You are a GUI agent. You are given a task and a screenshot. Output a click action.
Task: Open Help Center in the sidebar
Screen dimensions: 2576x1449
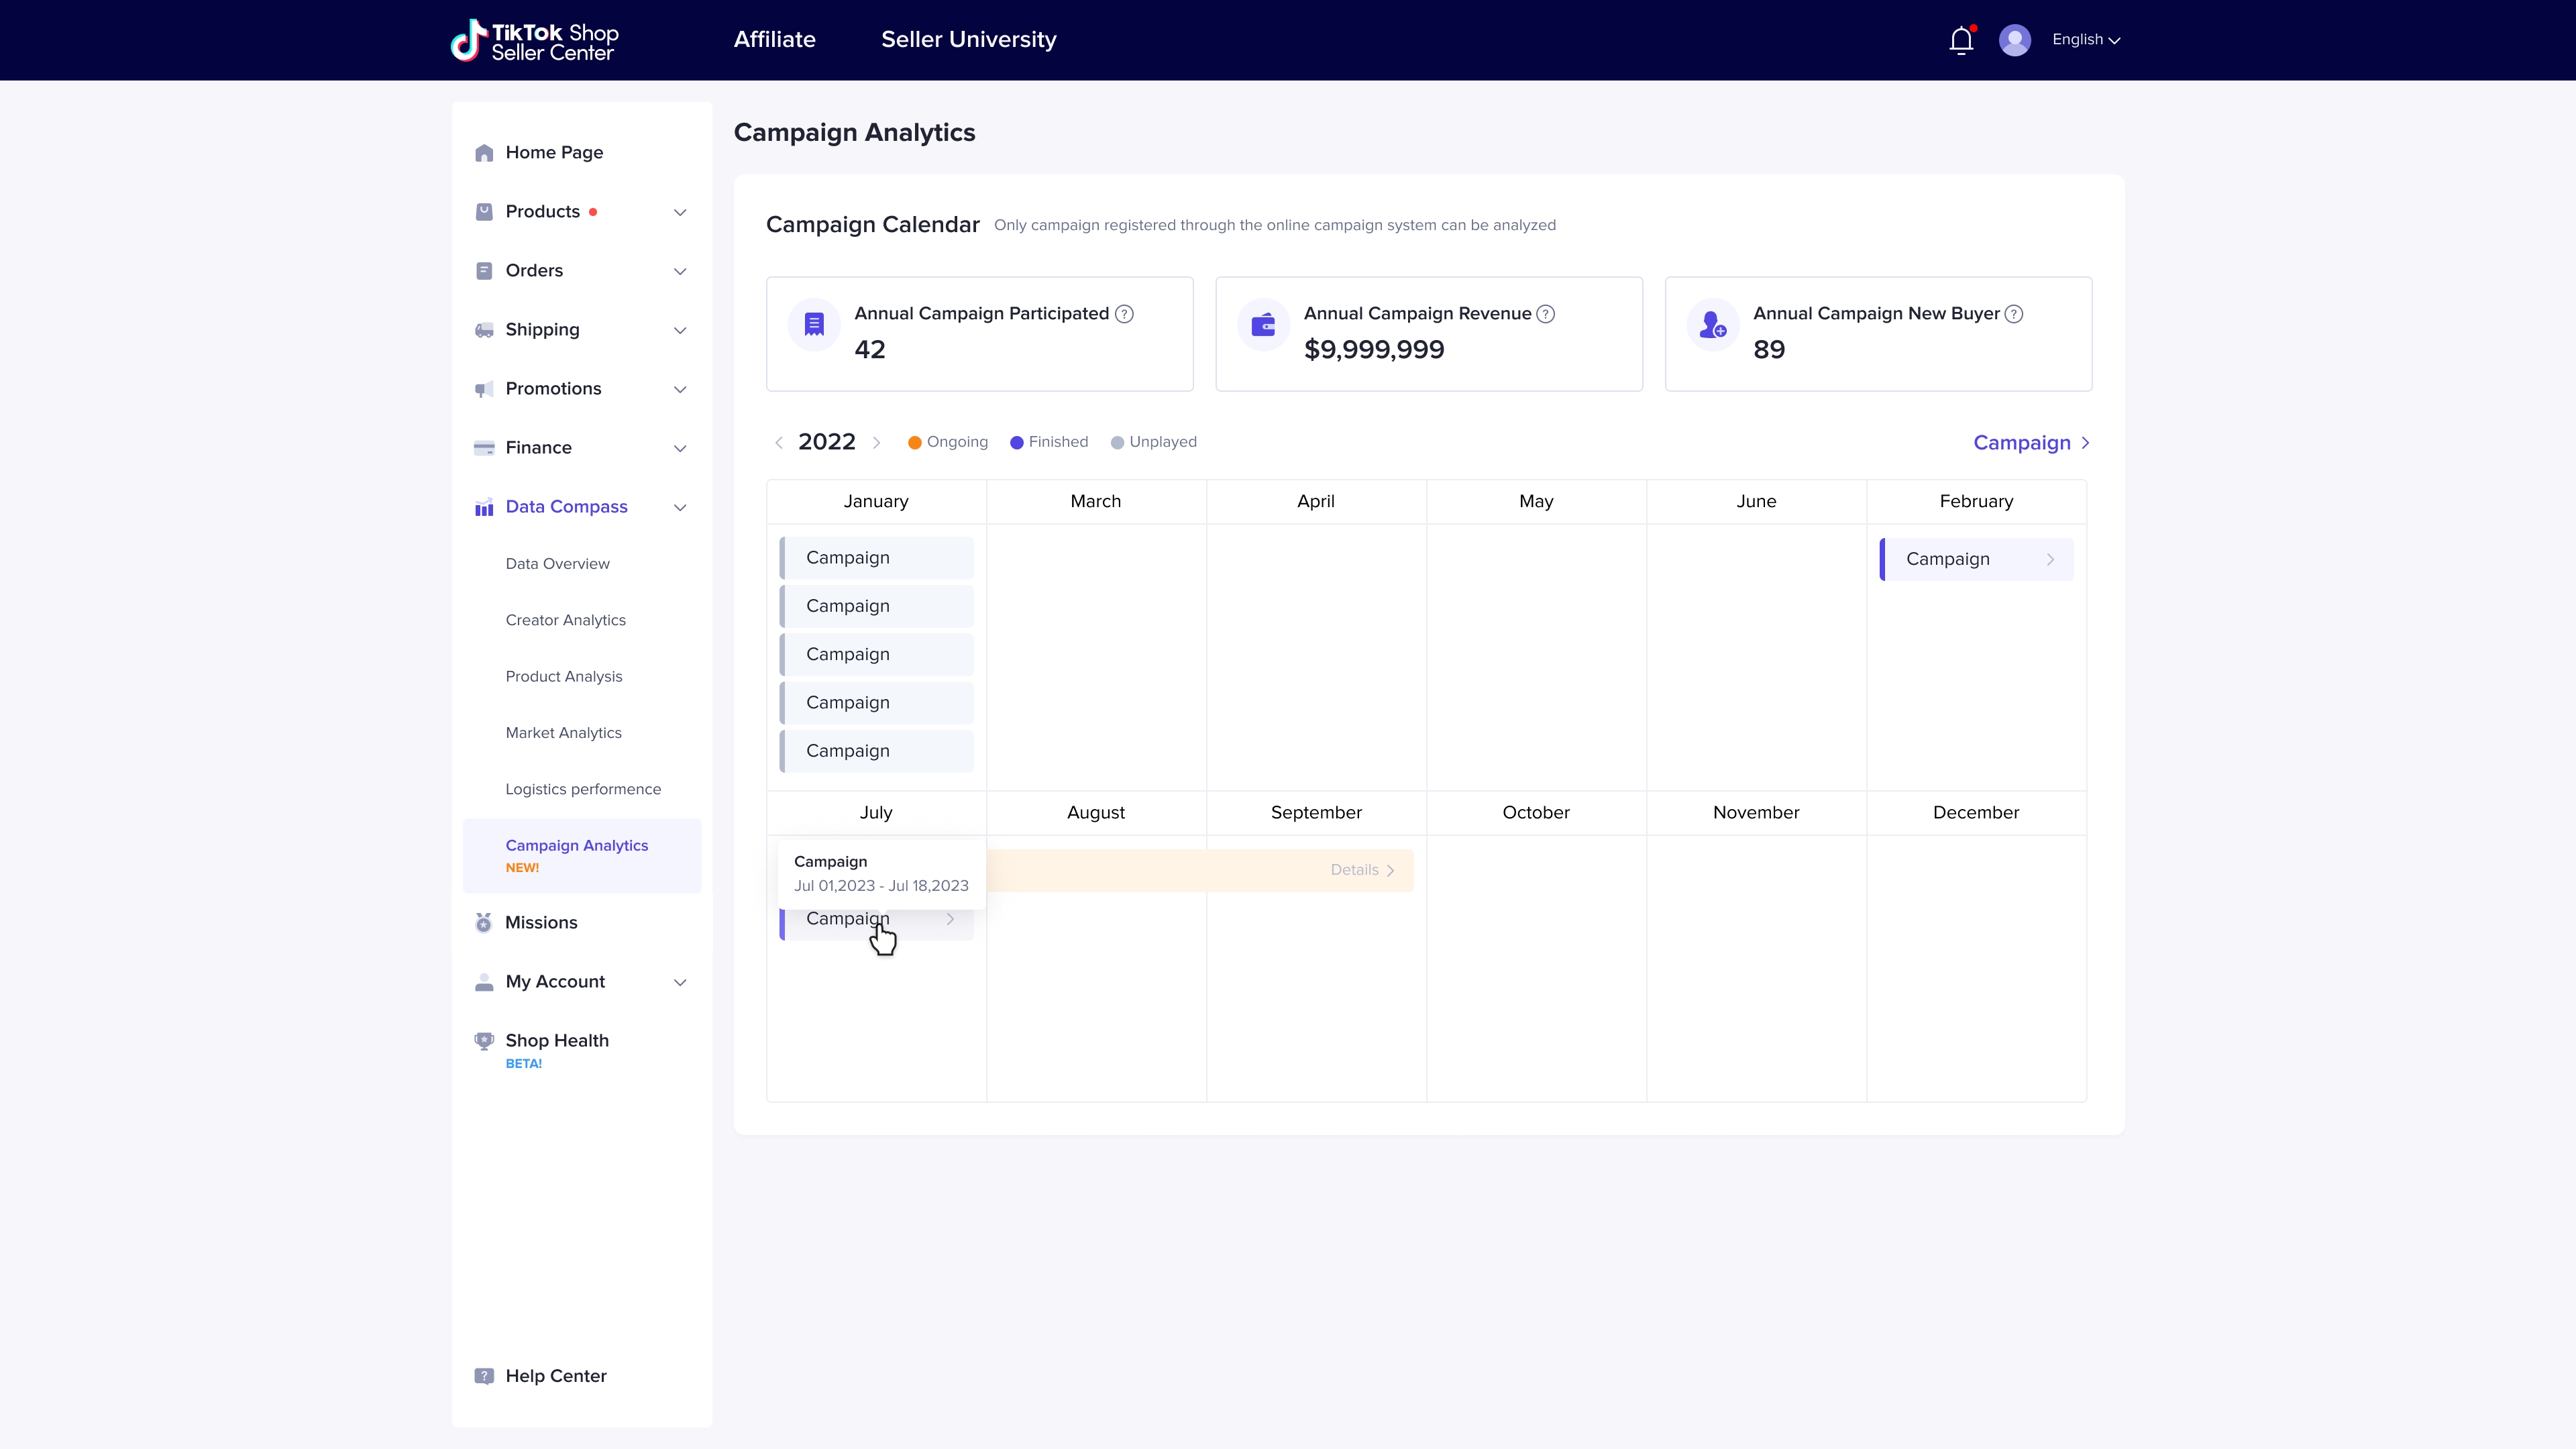pos(555,1375)
